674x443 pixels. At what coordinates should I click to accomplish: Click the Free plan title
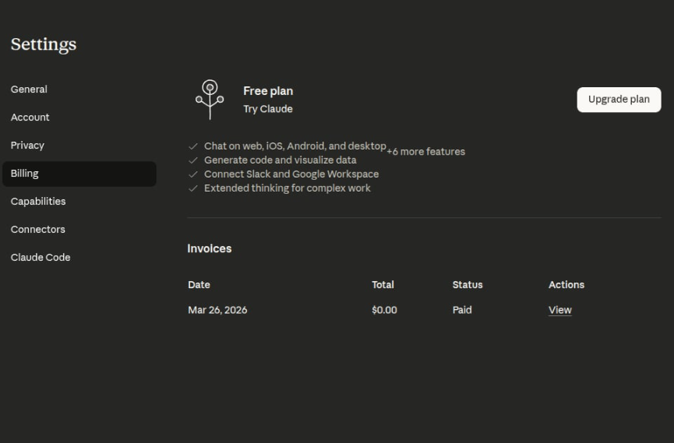point(268,91)
